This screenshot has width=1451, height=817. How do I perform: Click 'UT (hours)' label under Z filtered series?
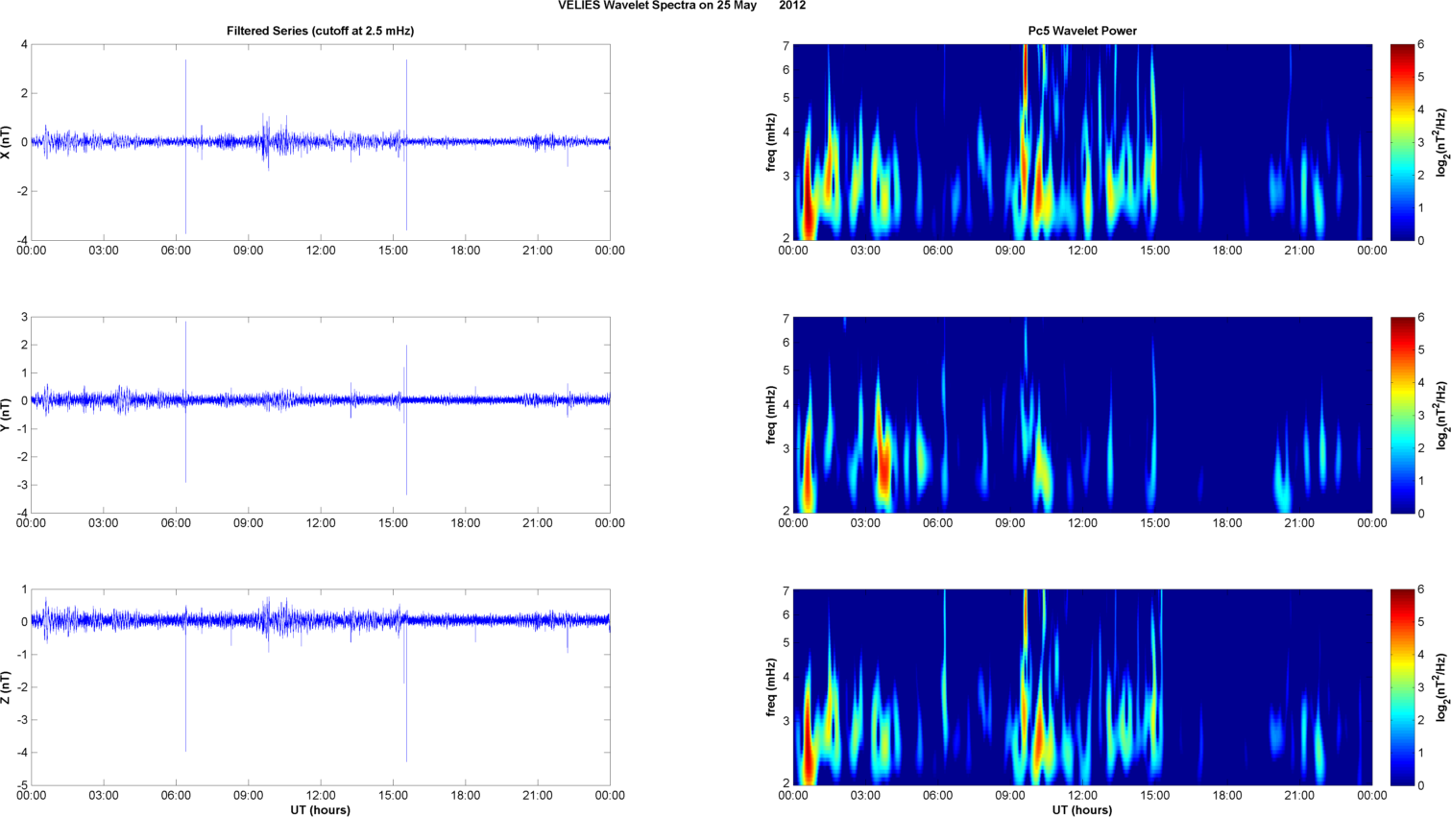point(321,810)
